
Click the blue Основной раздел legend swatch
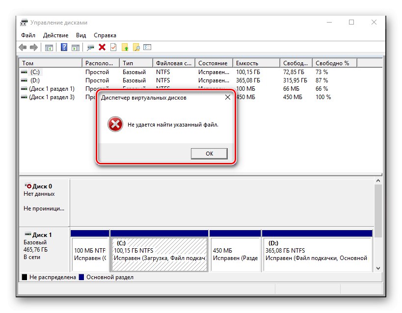point(81,277)
